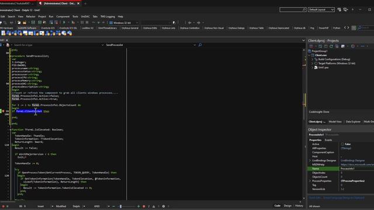
Task: Click the Save desktop layout icon in title bar
Action: 339,9
